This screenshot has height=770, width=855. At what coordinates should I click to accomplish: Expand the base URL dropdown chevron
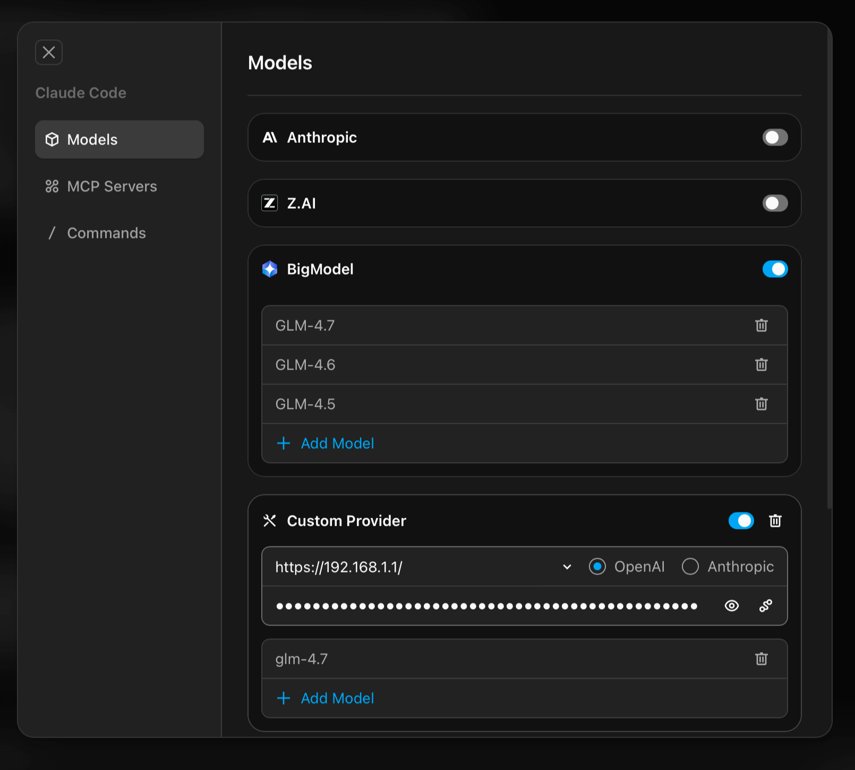pos(567,567)
